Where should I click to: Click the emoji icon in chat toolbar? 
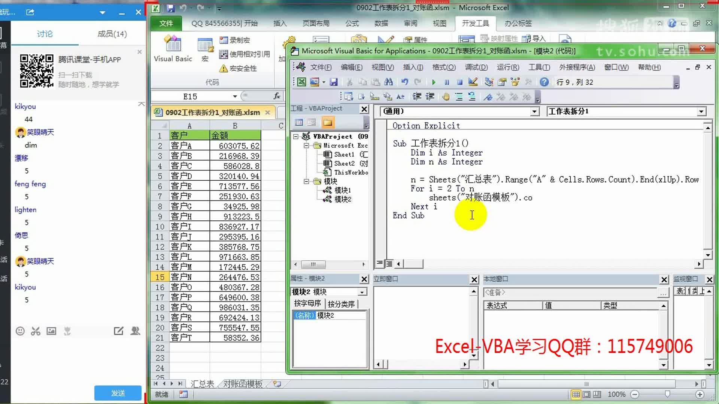(20, 331)
